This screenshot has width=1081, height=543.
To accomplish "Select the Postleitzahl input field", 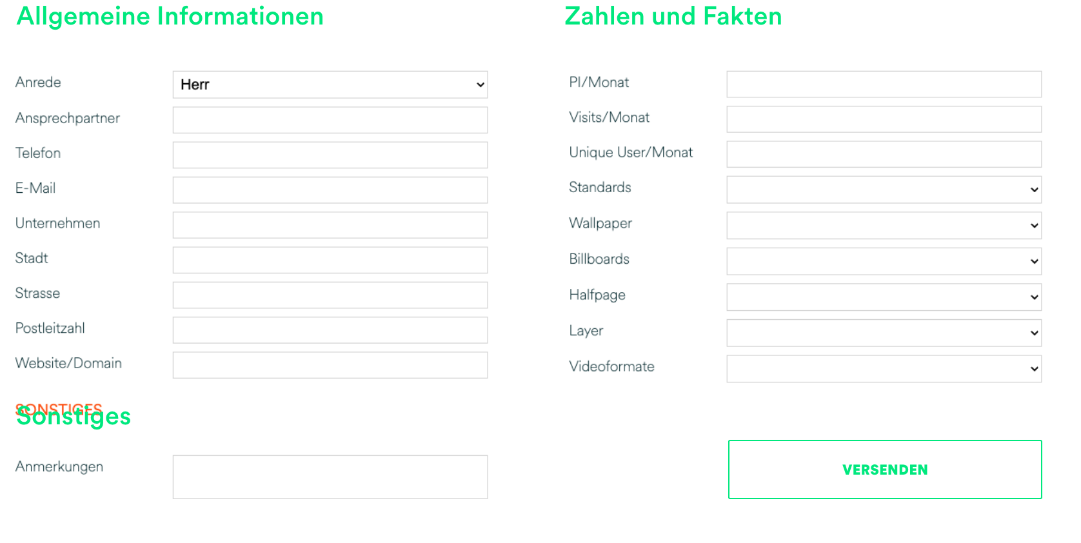I will 330,330.
